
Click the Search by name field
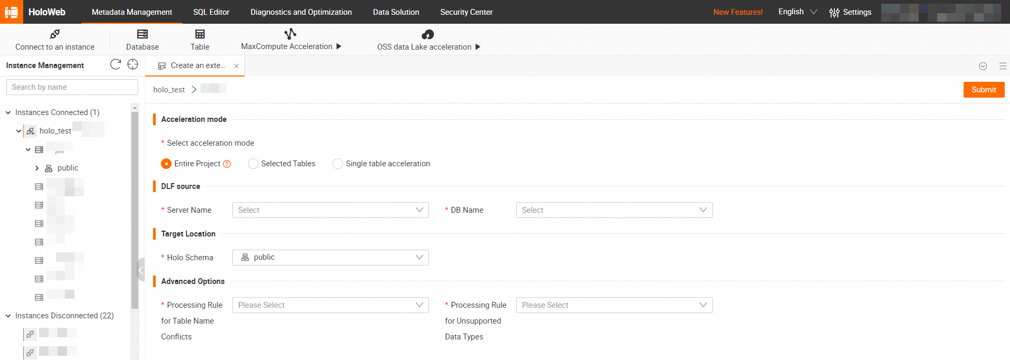[x=72, y=87]
